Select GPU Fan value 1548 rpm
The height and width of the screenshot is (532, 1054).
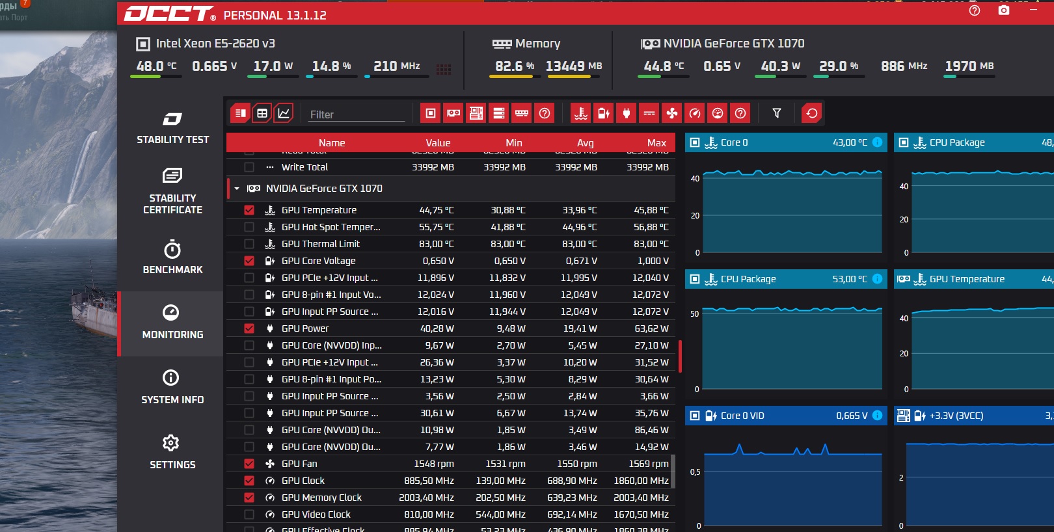[x=434, y=464]
